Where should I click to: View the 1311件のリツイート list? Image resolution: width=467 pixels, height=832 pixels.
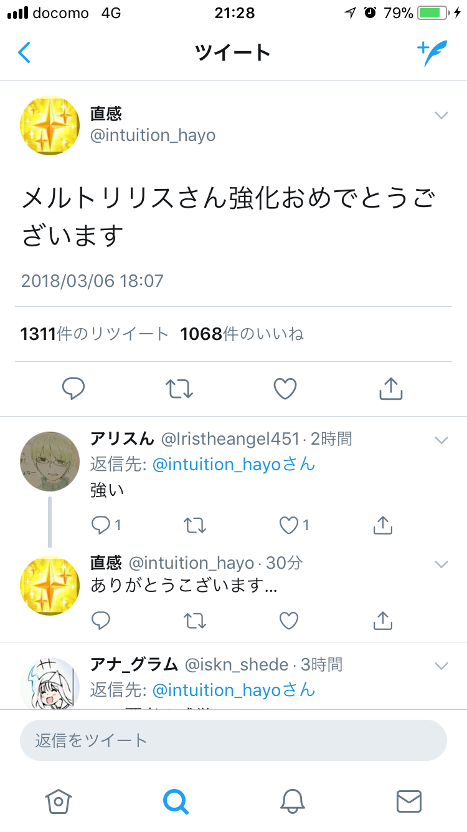coord(95,334)
